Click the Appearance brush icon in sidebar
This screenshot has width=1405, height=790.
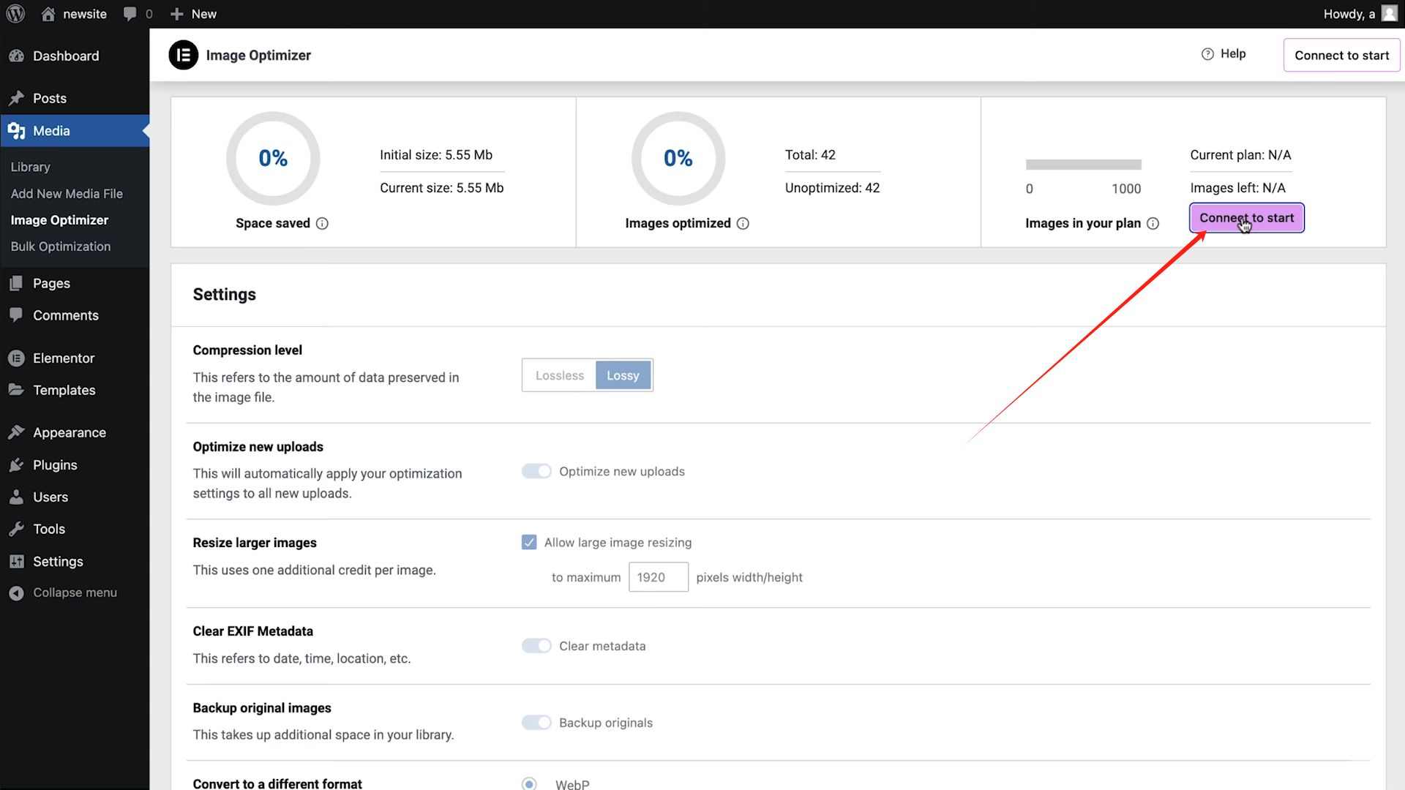coord(17,432)
